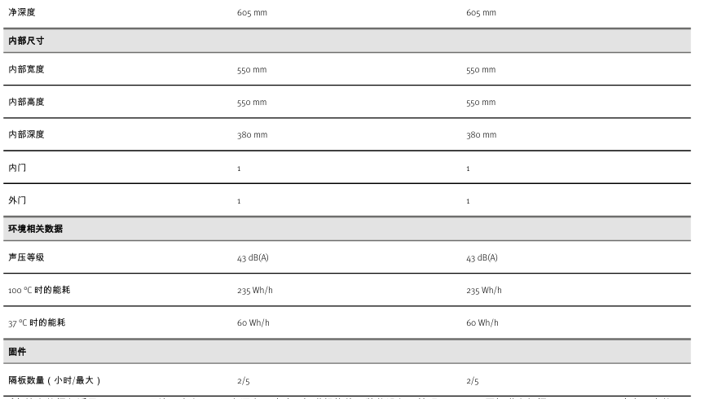Select the right-column 235 Wh/h value
709x399 pixels.
484,291
